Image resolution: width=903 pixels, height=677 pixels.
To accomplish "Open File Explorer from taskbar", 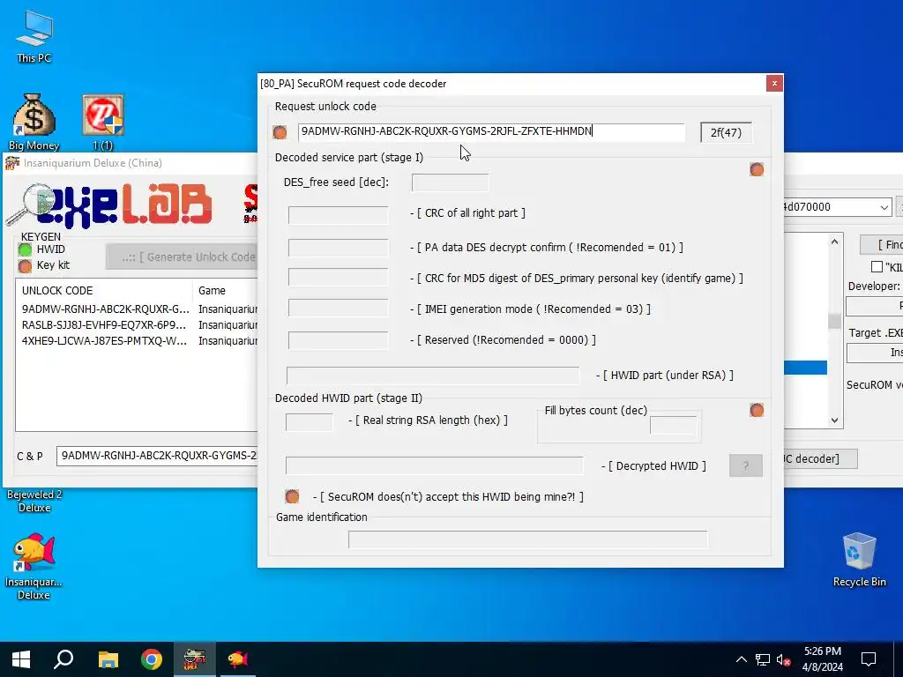I will [108, 659].
